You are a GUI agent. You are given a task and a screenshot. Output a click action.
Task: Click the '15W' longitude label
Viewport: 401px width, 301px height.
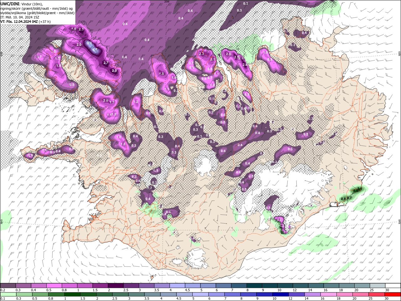[x=332, y=2]
